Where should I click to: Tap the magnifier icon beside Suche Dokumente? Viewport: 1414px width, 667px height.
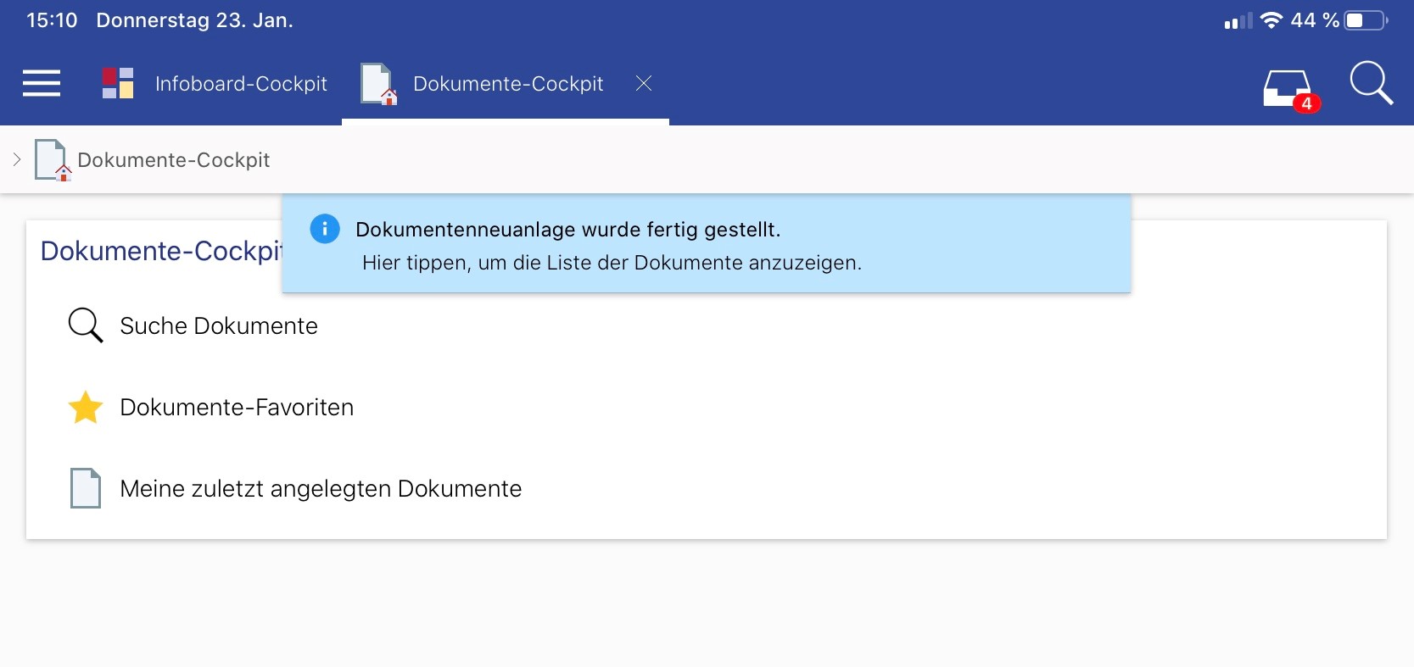[x=85, y=325]
